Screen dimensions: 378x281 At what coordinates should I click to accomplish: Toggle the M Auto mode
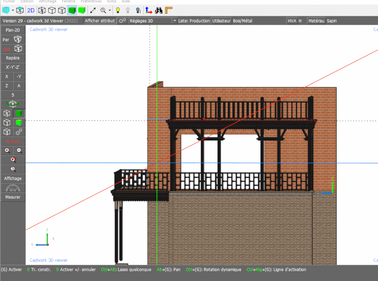[13, 141]
